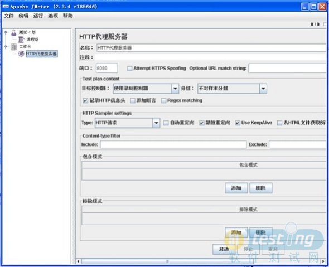The height and width of the screenshot is (267, 329).
Task: Minimize the JMeter window
Action: [x=304, y=7]
